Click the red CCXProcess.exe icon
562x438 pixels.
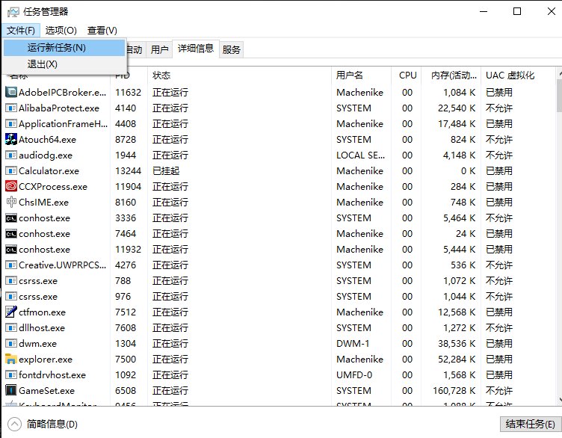pyautogui.click(x=11, y=186)
